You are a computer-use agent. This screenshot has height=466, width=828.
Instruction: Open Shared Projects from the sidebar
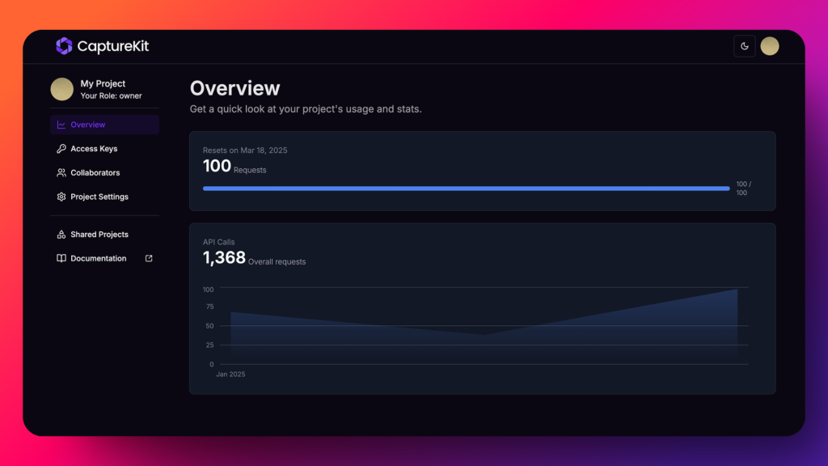(99, 235)
